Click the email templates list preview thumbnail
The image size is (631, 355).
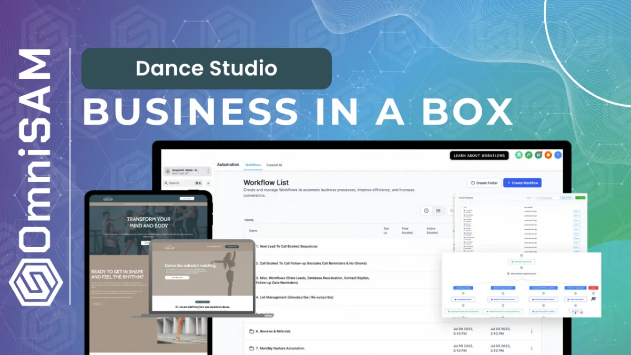click(x=521, y=222)
